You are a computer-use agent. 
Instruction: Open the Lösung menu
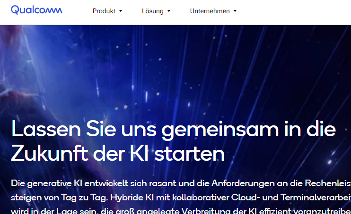coord(152,11)
